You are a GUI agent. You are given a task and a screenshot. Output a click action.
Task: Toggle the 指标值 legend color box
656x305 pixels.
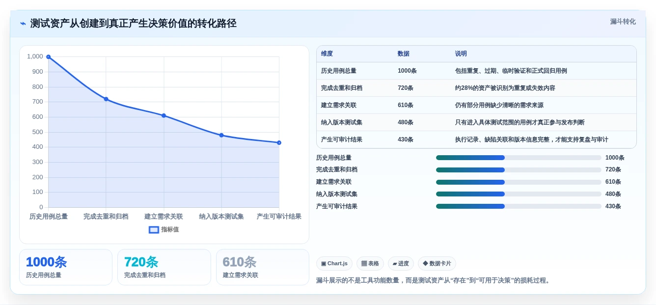(154, 229)
